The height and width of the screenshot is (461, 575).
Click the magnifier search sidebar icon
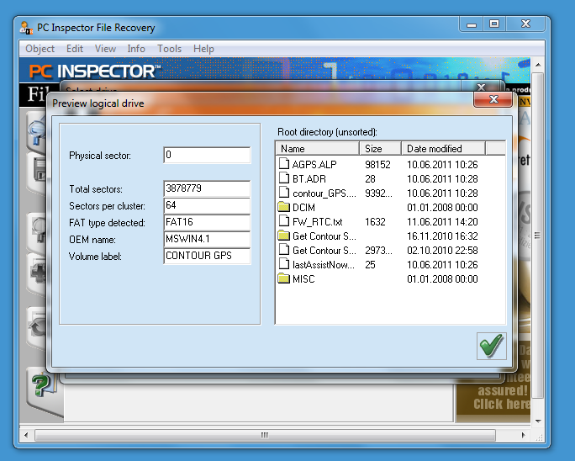(37, 130)
